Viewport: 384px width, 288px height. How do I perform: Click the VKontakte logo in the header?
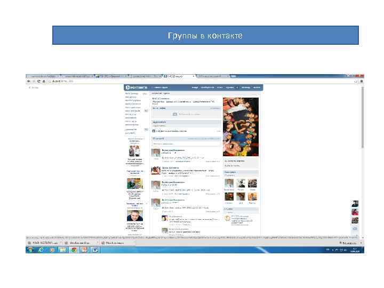click(x=137, y=87)
